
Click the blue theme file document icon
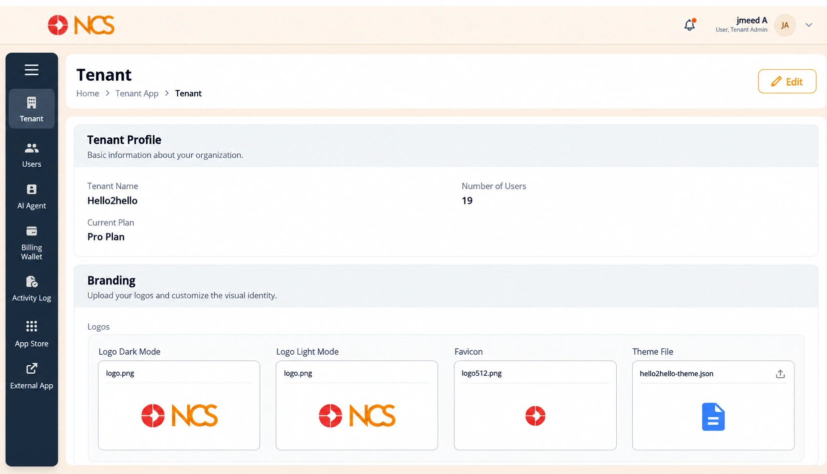713,417
